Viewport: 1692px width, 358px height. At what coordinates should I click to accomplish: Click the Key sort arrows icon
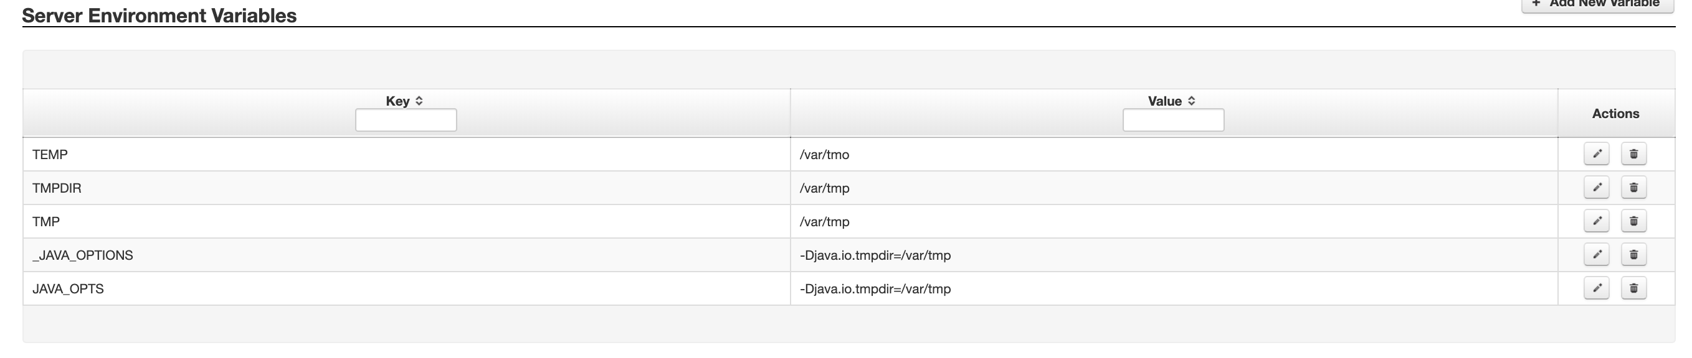click(x=419, y=101)
